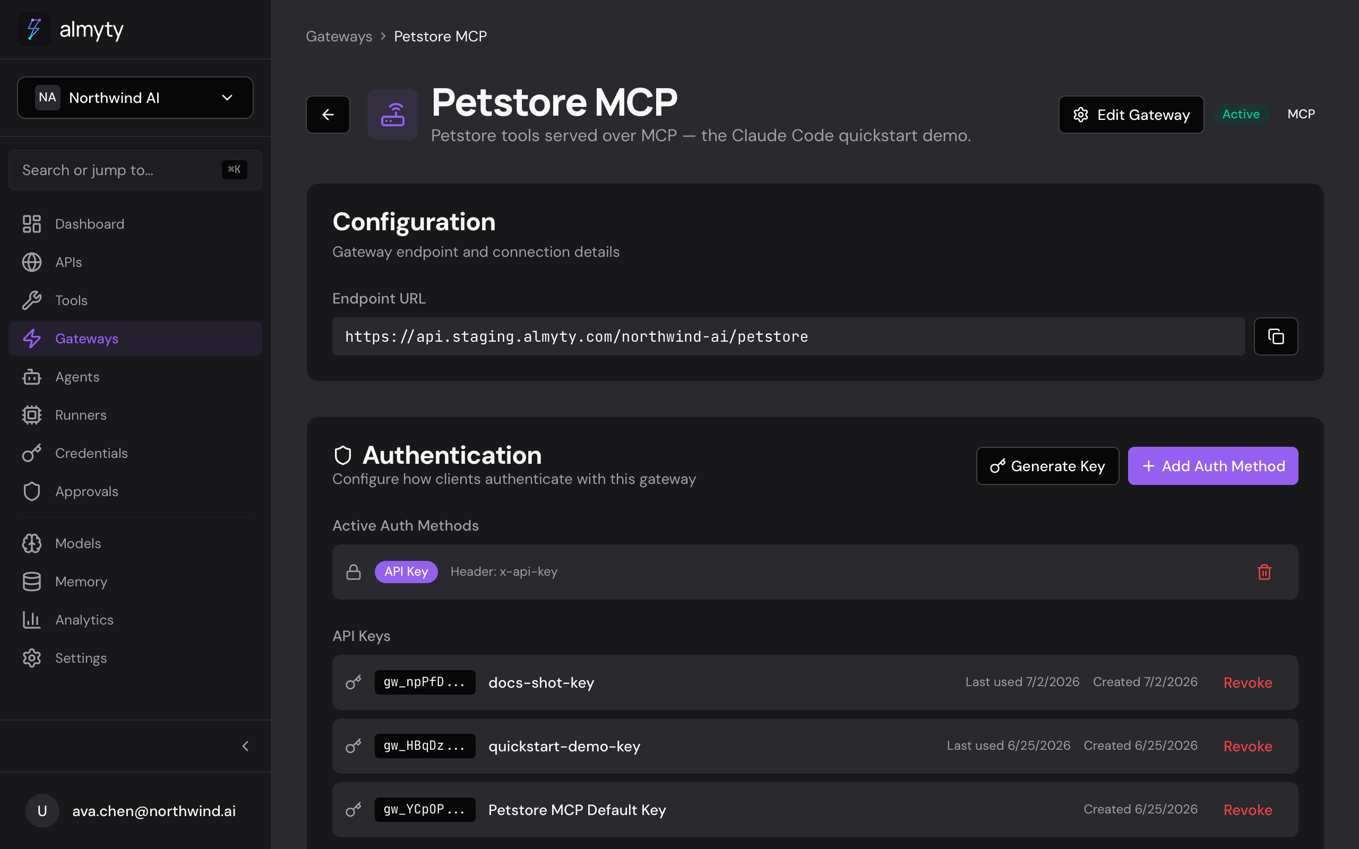Collapse the sidebar with the chevron
1359x849 pixels.
click(x=245, y=746)
